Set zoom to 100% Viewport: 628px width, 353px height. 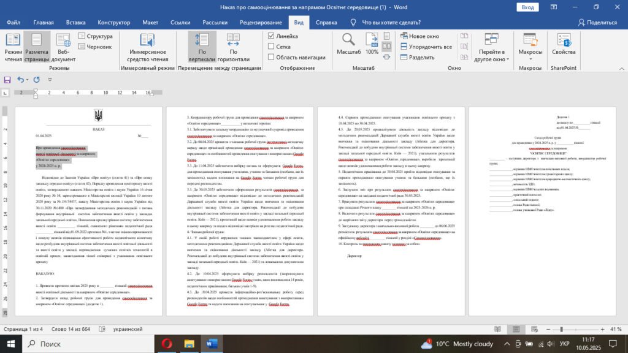[x=372, y=43]
